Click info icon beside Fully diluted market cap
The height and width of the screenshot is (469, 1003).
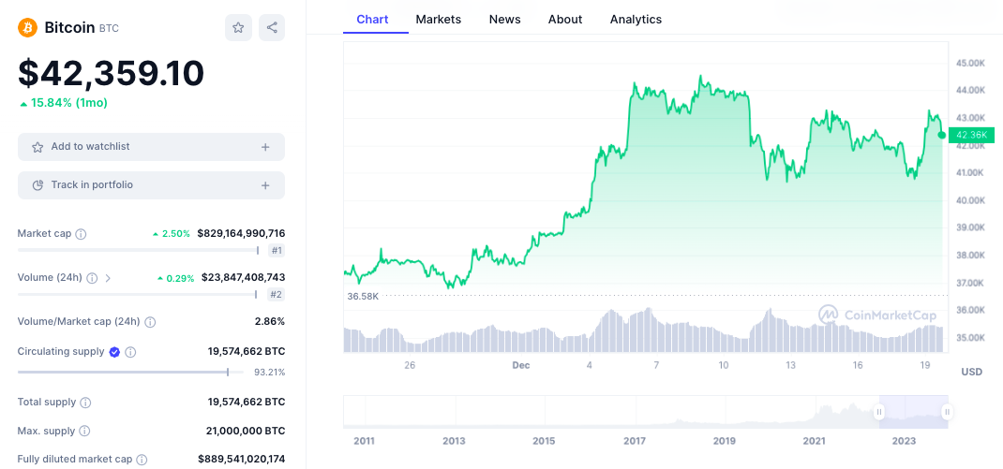pos(142,460)
